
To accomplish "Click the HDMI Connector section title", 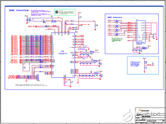I will [x=115, y=17].
